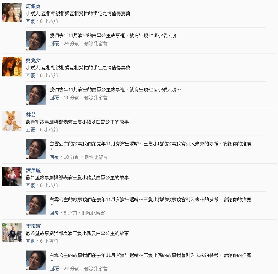This screenshot has height=274, width=278.
Task: Remove the reply posted 22 分前
Action: [x=96, y=269]
